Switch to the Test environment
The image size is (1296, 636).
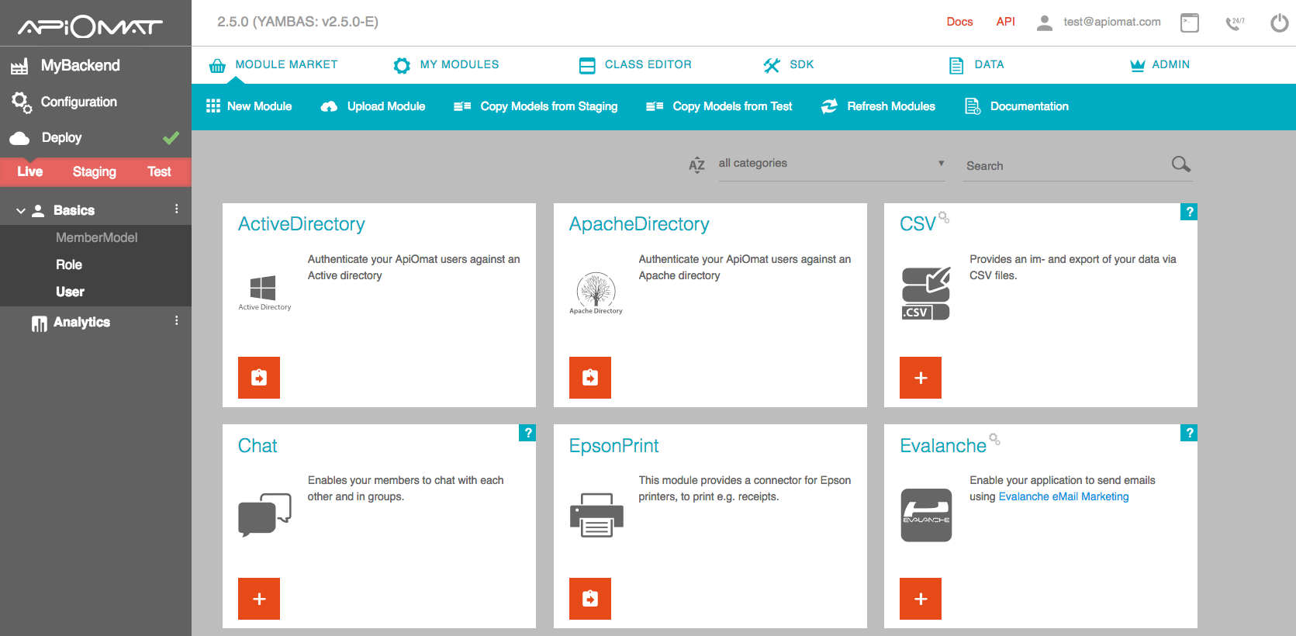[x=159, y=171]
